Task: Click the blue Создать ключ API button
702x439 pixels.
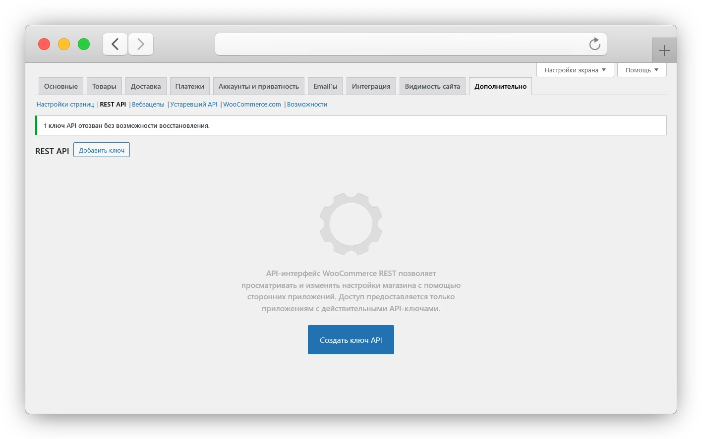Action: 351,340
